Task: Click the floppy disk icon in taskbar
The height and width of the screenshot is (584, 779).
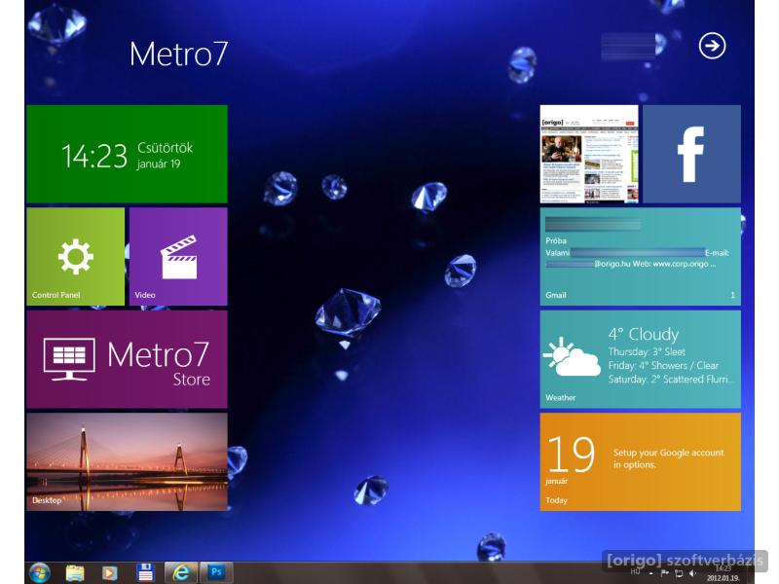Action: [145, 573]
